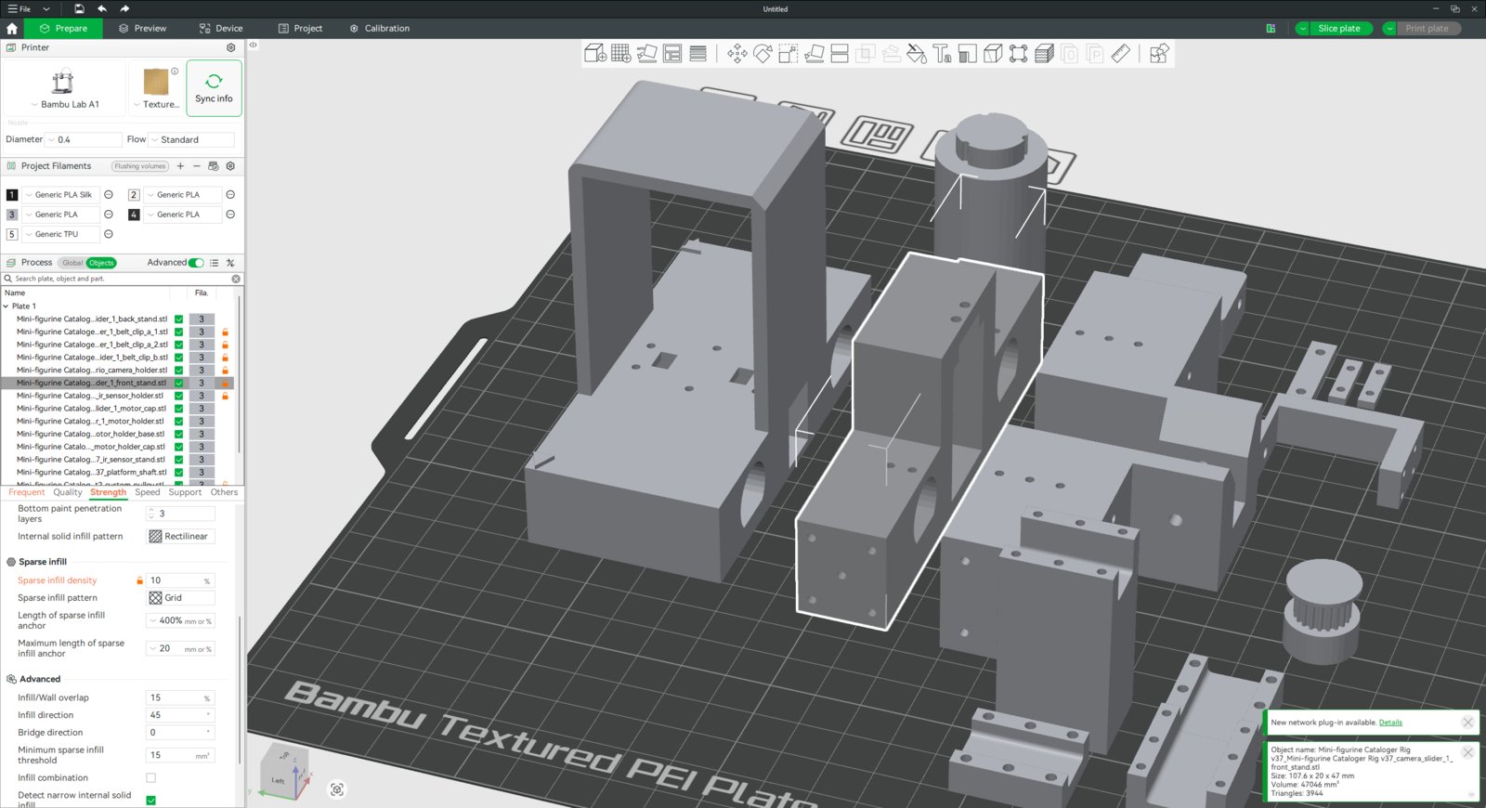This screenshot has width=1486, height=808.
Task: Click filament 4 dark color swatch
Action: tap(134, 215)
